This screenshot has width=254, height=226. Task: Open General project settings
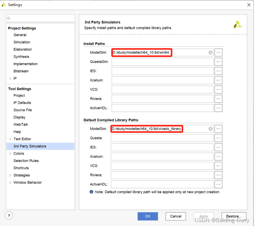click(20, 35)
